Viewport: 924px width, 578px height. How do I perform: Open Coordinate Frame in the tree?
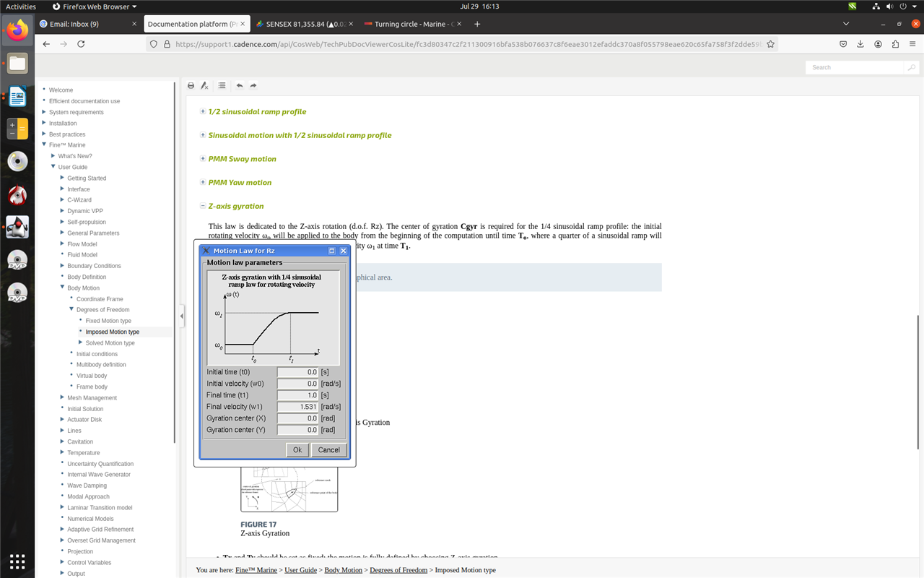(100, 299)
